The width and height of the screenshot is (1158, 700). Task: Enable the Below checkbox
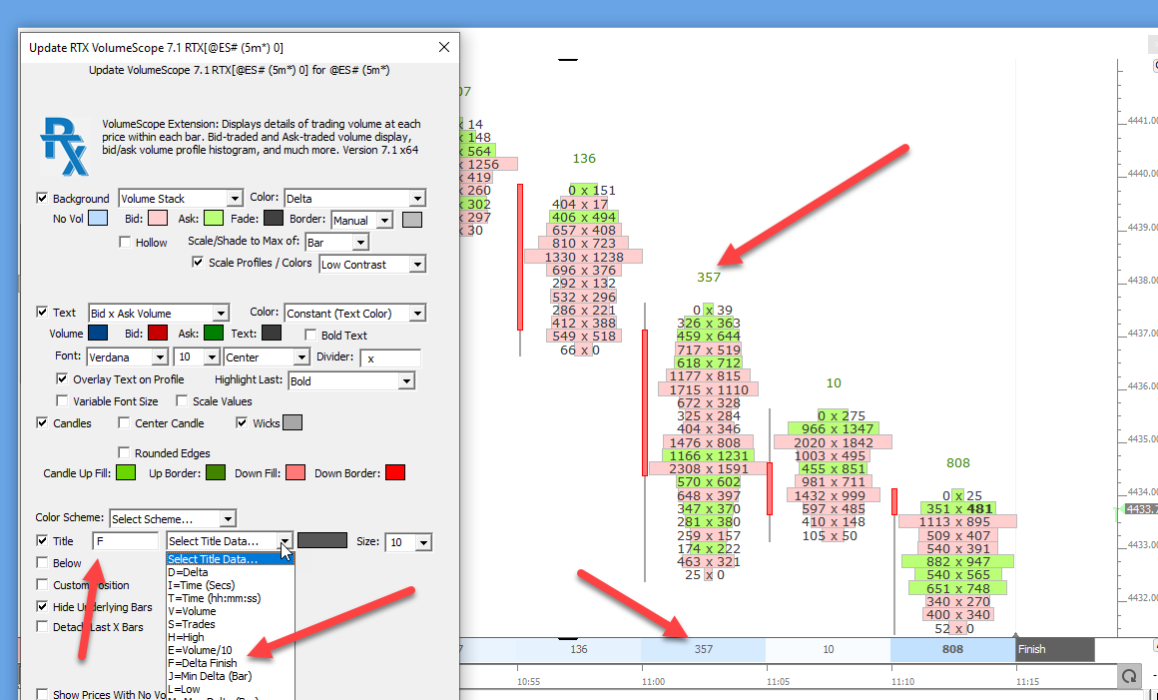coord(42,562)
